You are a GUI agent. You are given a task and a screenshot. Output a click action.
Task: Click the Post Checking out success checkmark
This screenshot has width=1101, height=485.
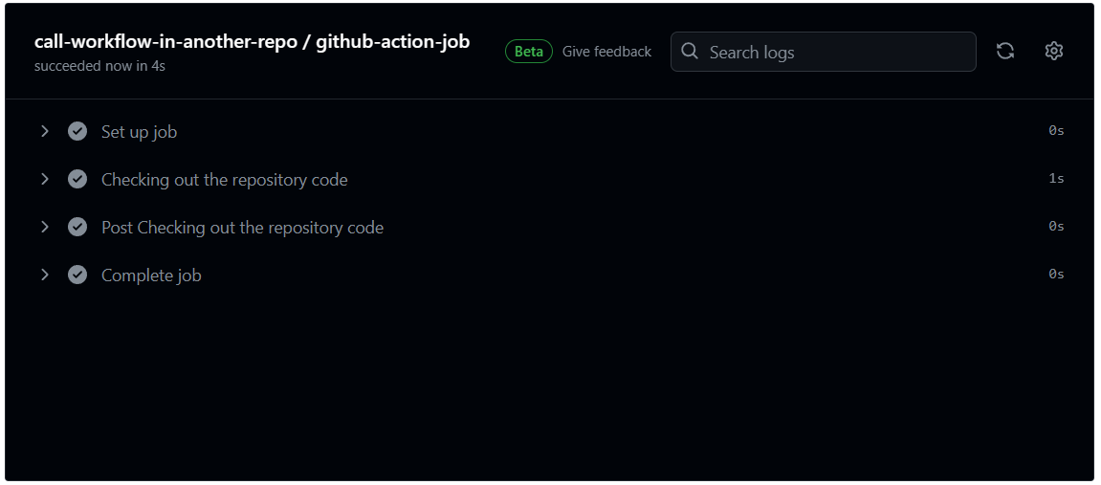(77, 228)
